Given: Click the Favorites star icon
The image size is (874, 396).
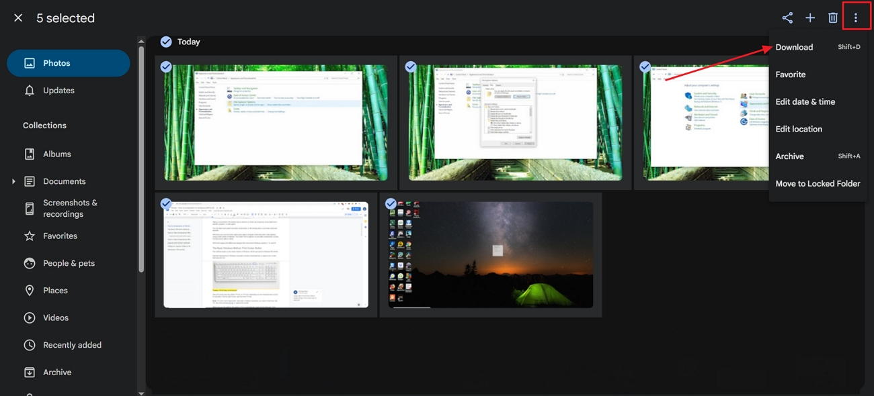Looking at the screenshot, I should 30,236.
